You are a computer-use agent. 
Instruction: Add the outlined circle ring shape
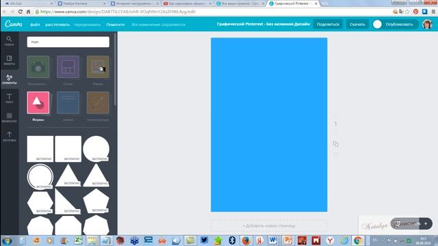[40, 176]
